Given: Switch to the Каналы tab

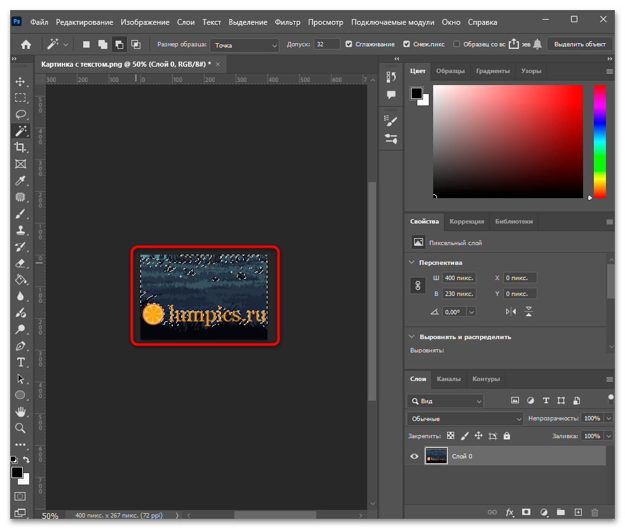Looking at the screenshot, I should tap(449, 379).
